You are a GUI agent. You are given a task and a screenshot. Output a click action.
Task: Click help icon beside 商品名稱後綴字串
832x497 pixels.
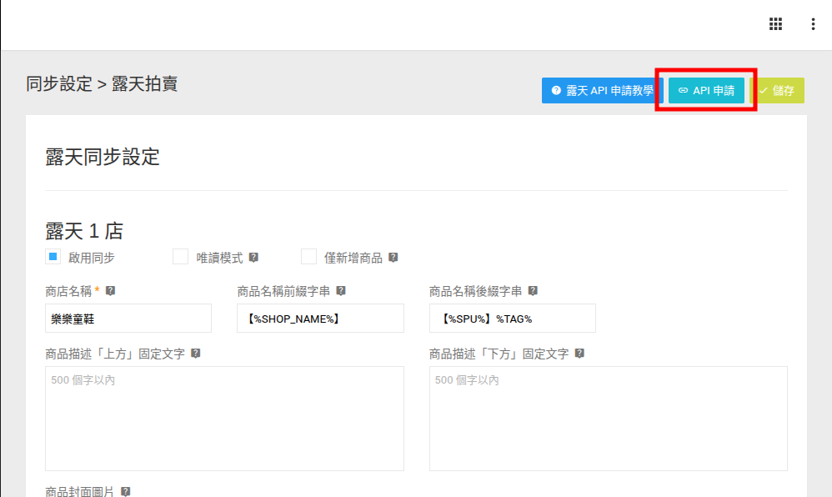pyautogui.click(x=533, y=291)
